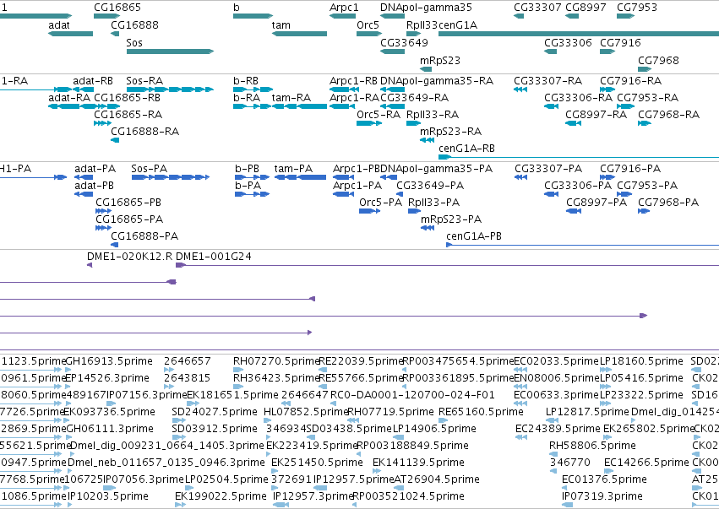Image resolution: width=719 pixels, height=509 pixels.
Task: Select the CG33306-PA protein label
Action: click(578, 186)
